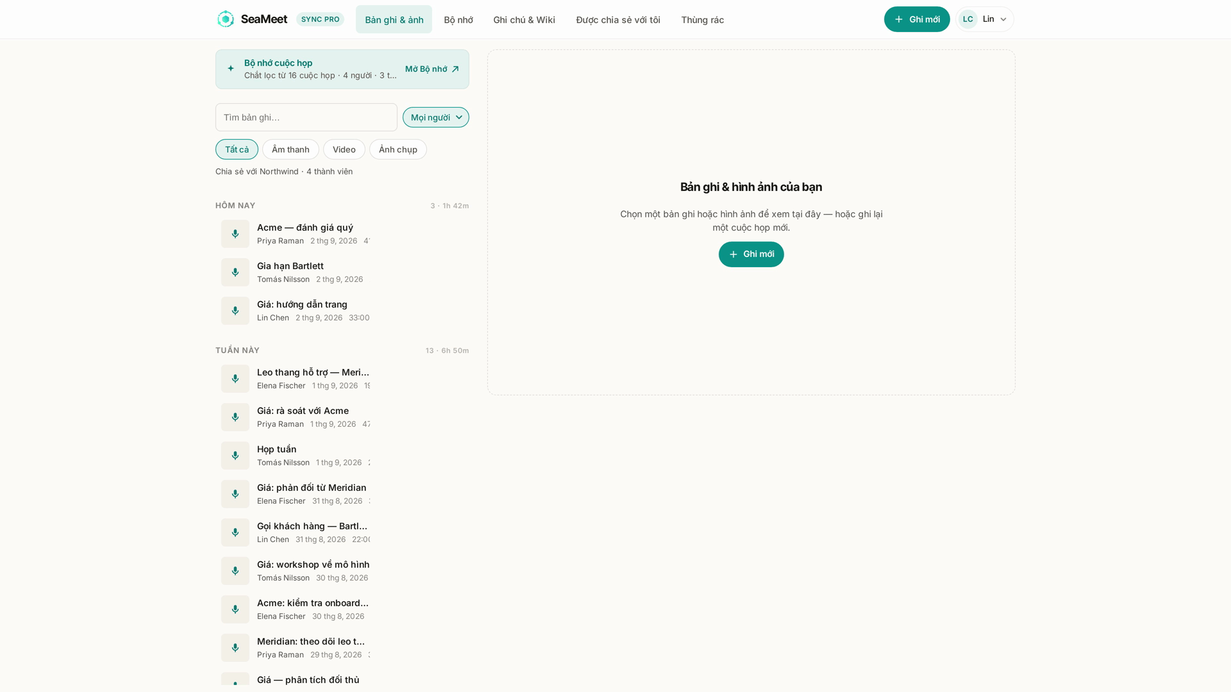Select the Tất cả filter chip
The height and width of the screenshot is (692, 1231).
pyautogui.click(x=237, y=149)
